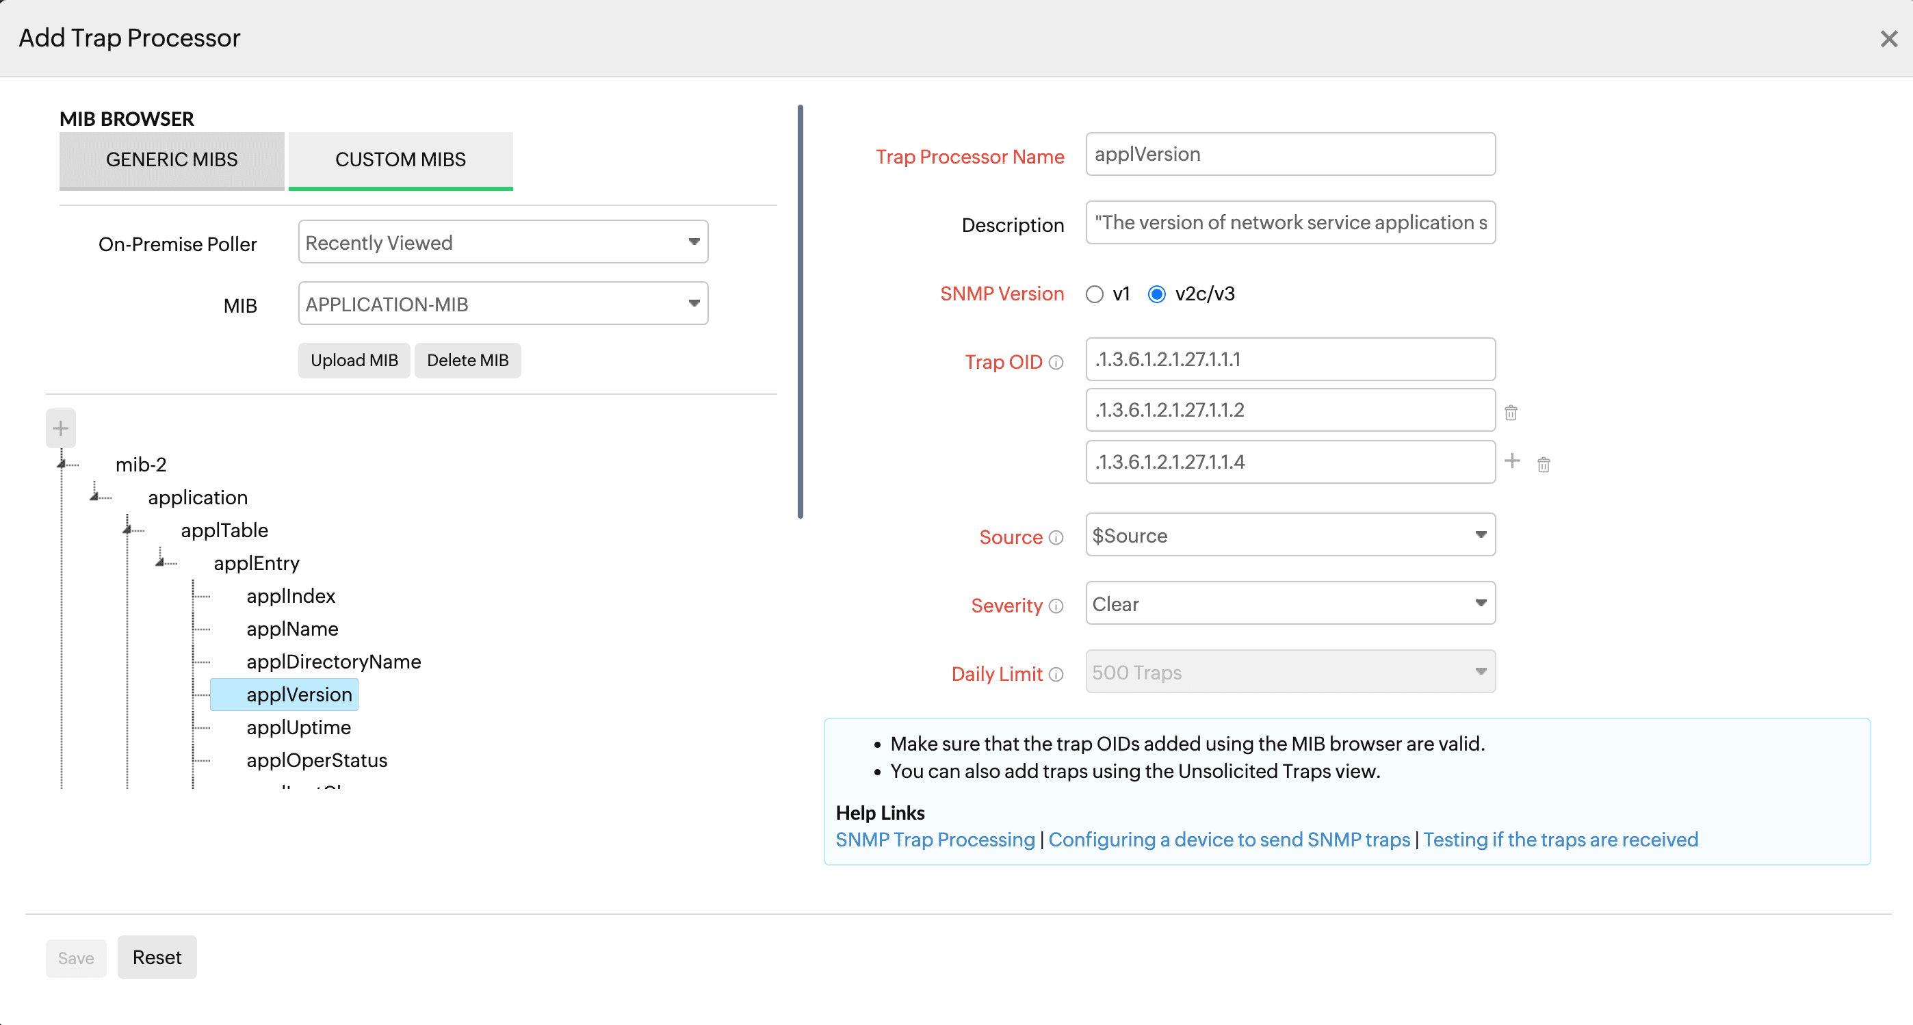
Task: Delete the .1.3.6.1.2.1.27.1.1.4 trap OID
Action: pos(1544,463)
